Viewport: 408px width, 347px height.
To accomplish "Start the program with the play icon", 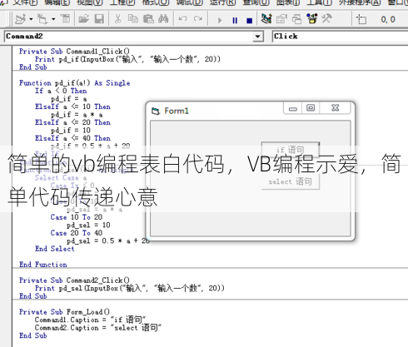I will click(220, 20).
